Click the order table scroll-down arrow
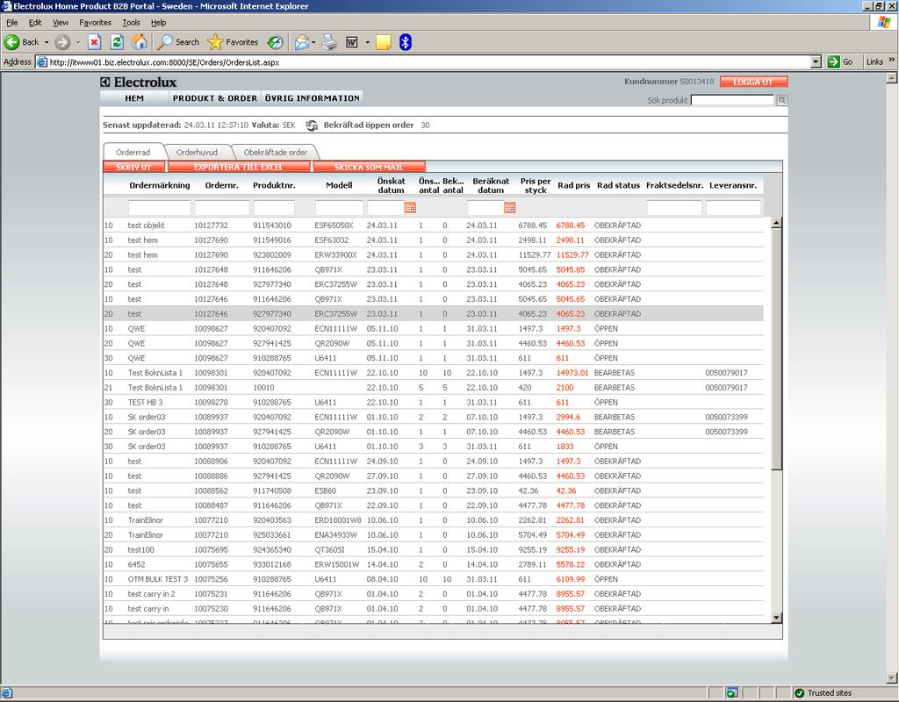Image resolution: width=899 pixels, height=702 pixels. pos(776,617)
